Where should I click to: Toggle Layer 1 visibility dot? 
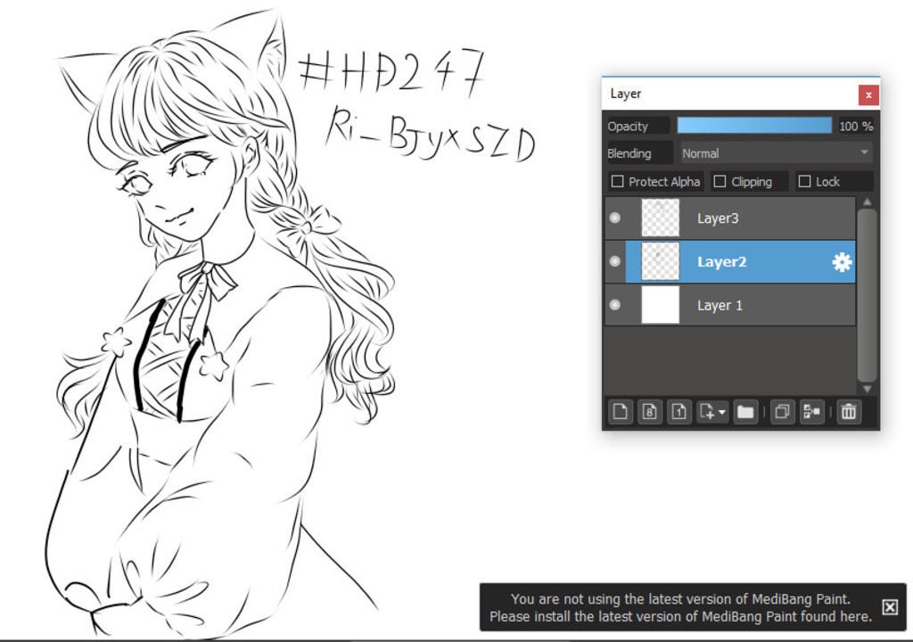(x=614, y=305)
